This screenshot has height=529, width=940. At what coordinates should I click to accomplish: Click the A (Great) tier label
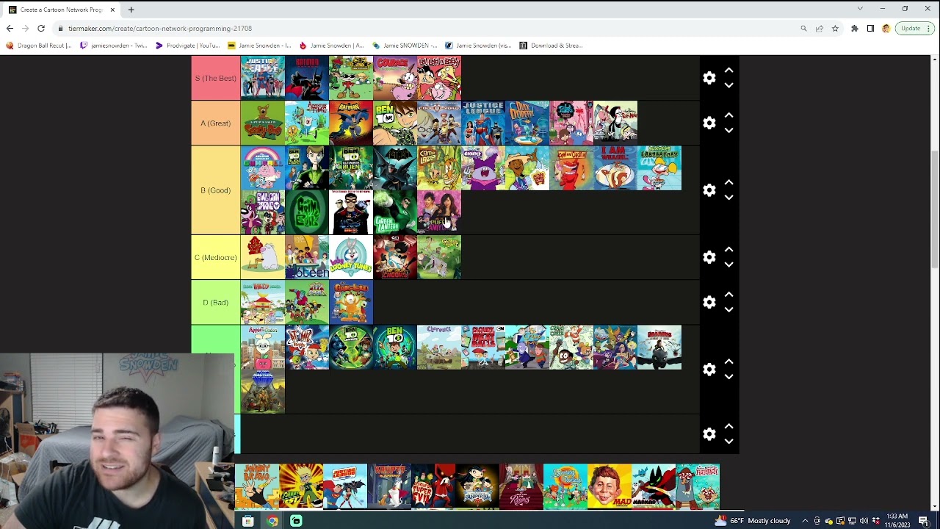click(x=215, y=123)
